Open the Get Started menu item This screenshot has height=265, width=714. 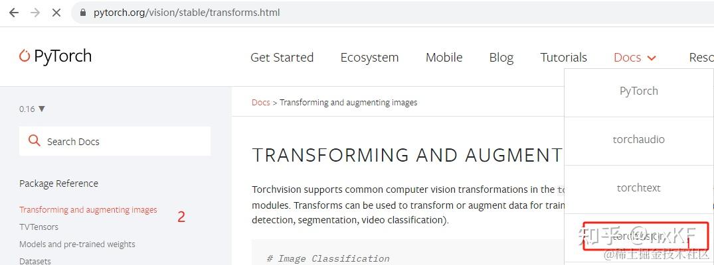pos(282,58)
